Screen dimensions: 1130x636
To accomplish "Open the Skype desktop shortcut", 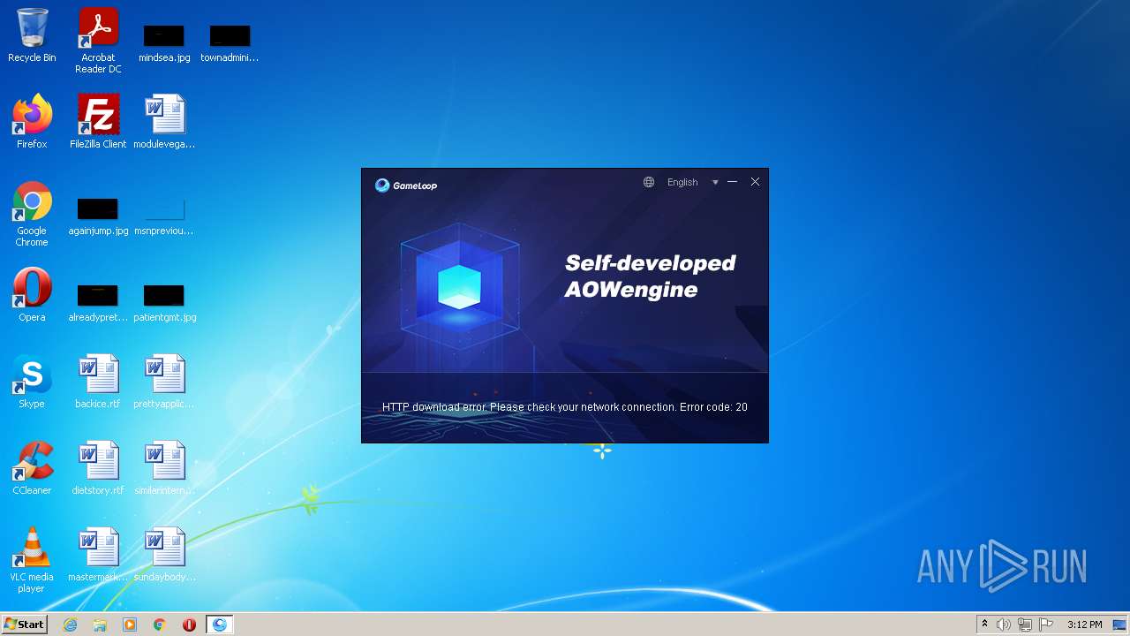I will [32, 382].
